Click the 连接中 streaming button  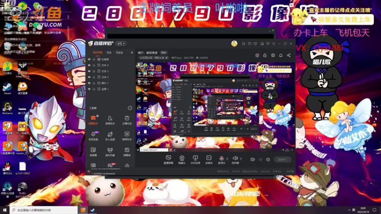(282, 159)
